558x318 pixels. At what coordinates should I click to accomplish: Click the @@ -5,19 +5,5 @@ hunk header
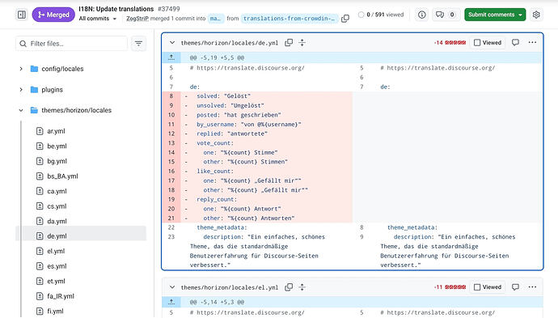[217, 57]
